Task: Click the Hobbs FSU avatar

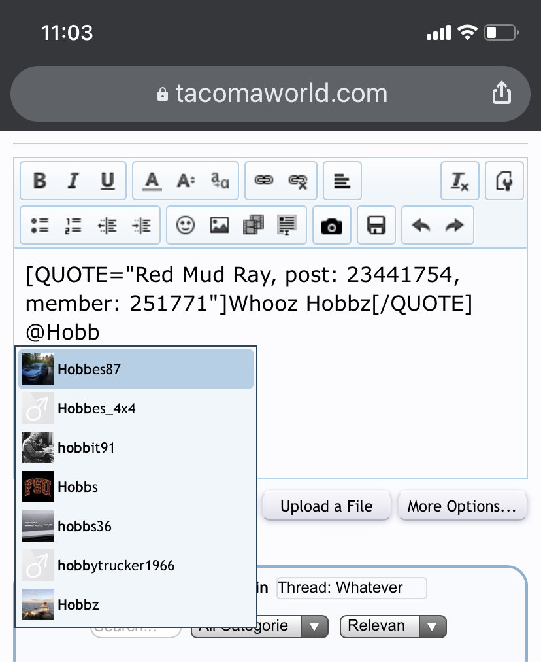Action: coord(38,487)
